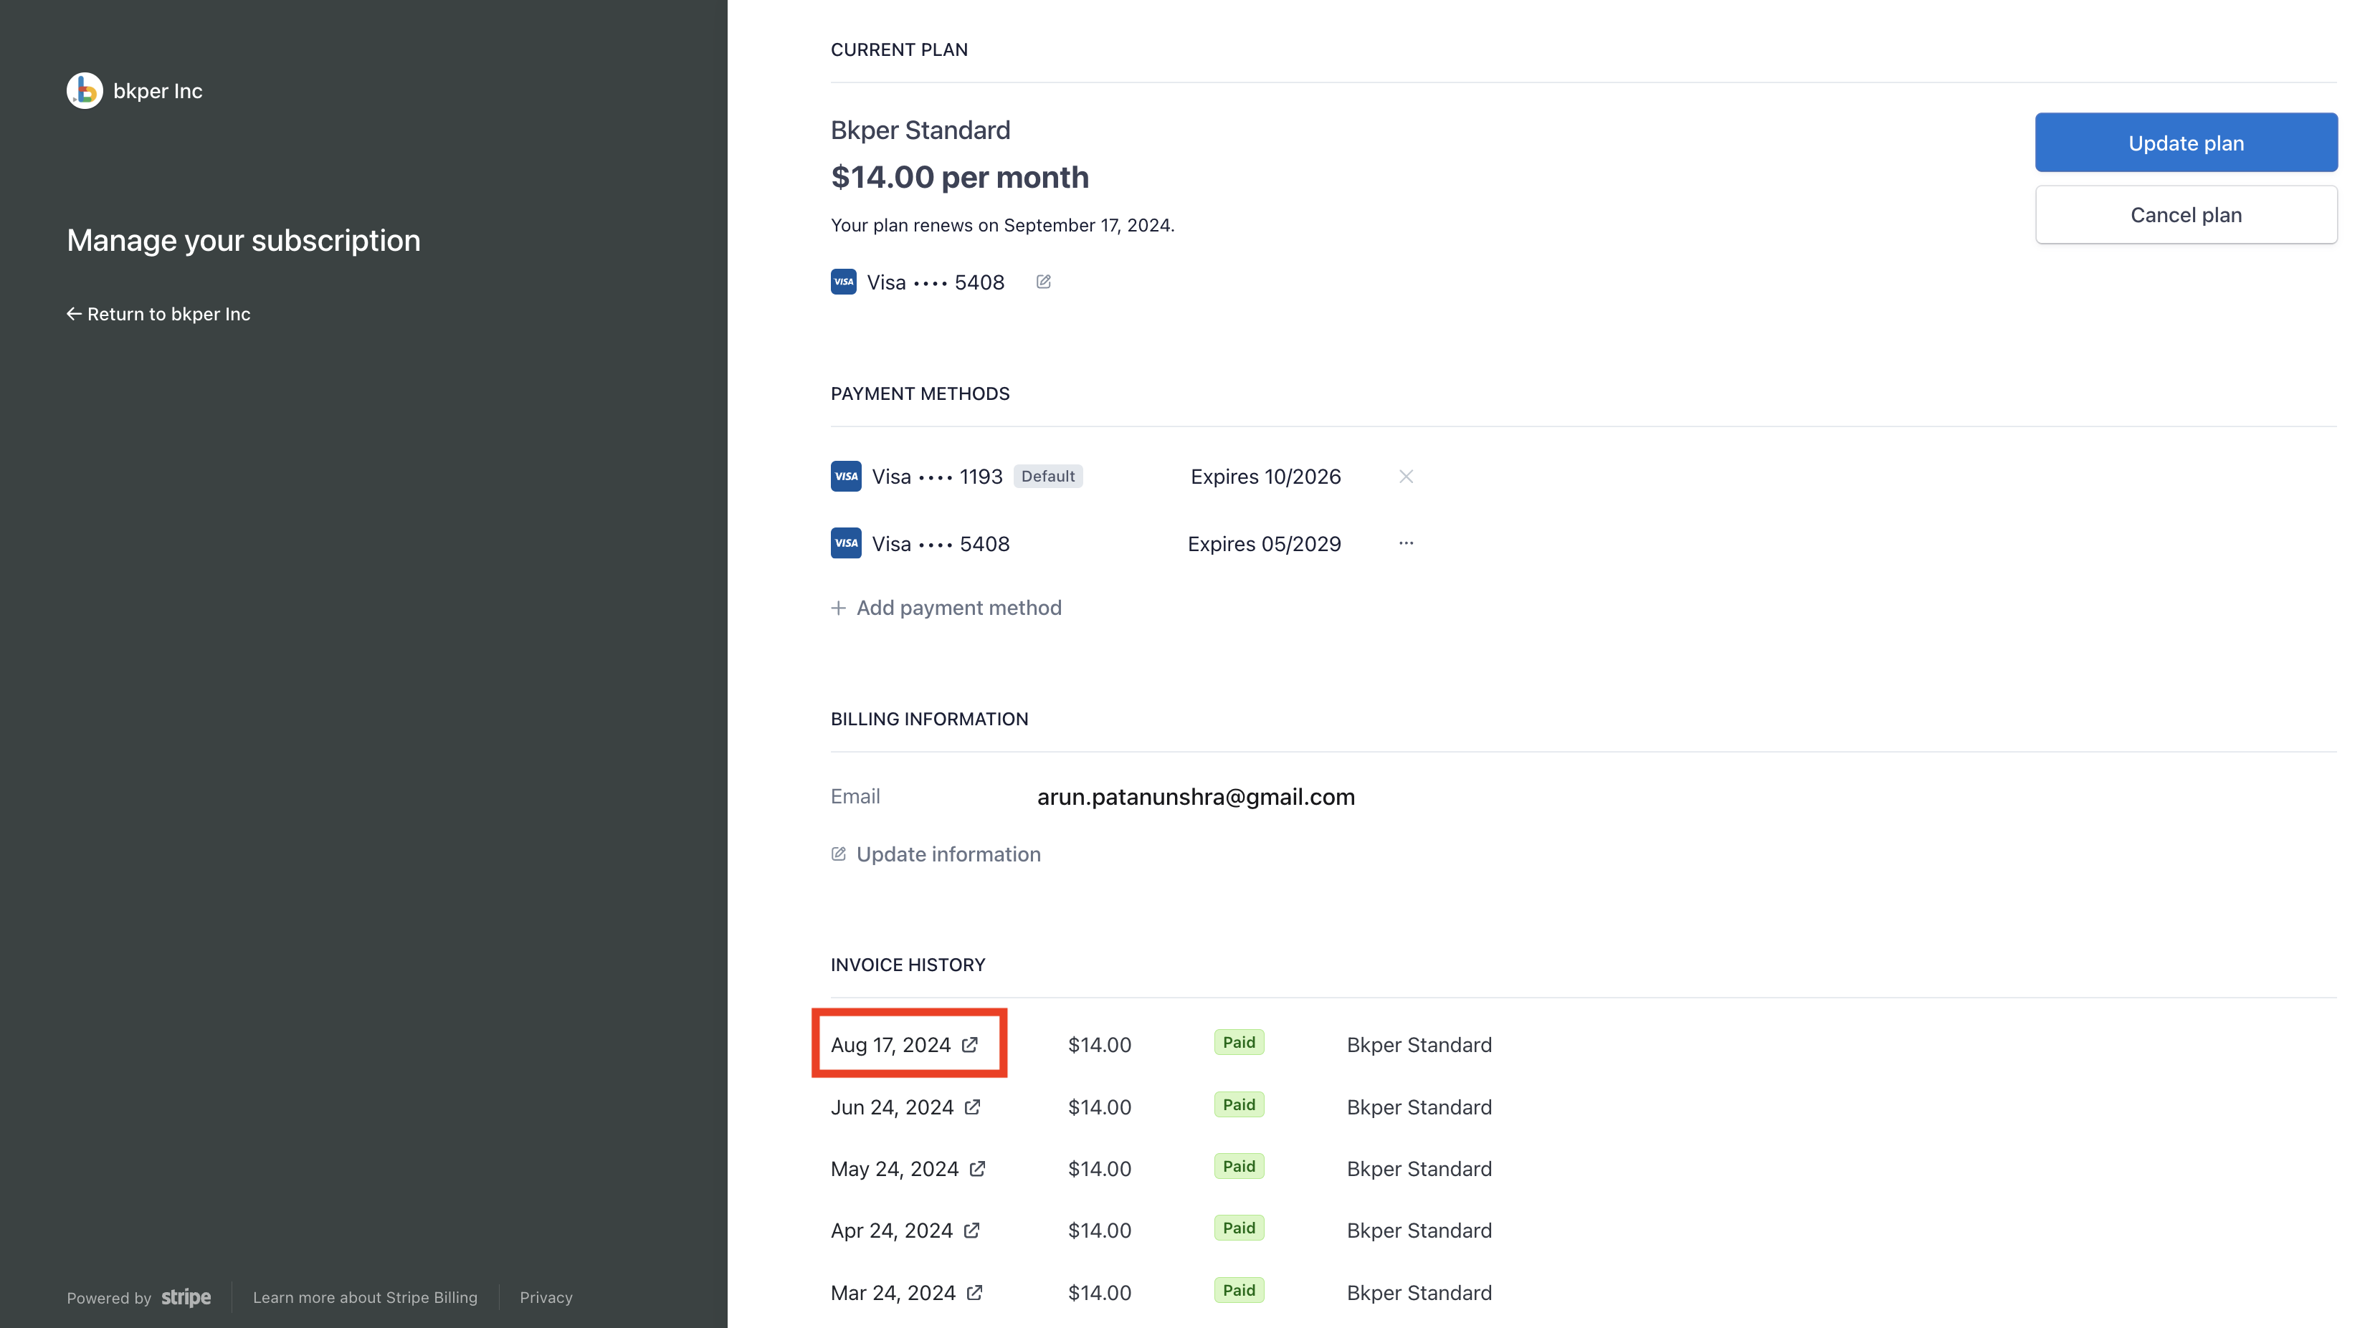Expand options for the default payment method

pyautogui.click(x=1407, y=477)
